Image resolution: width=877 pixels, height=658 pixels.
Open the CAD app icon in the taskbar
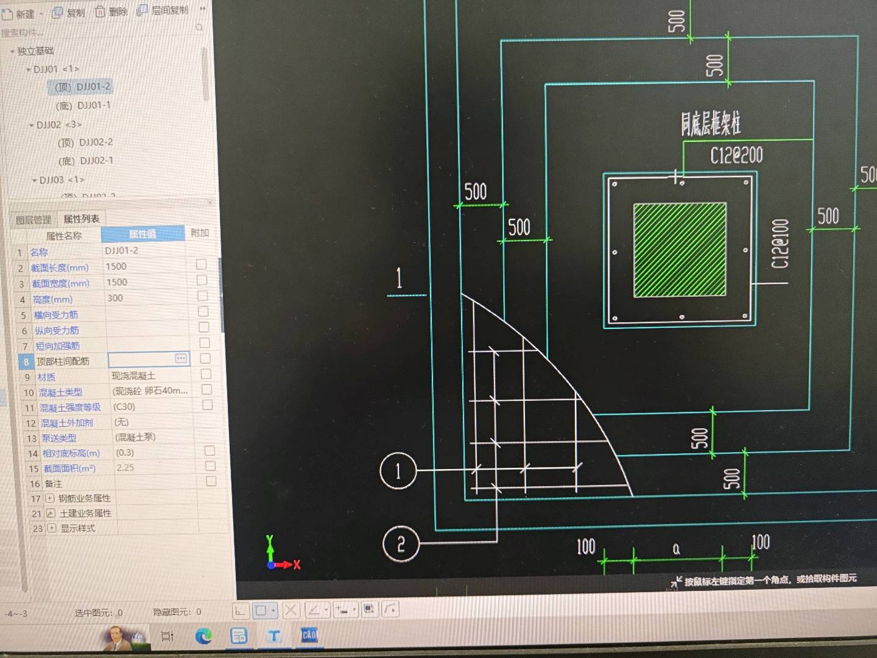coord(309,635)
